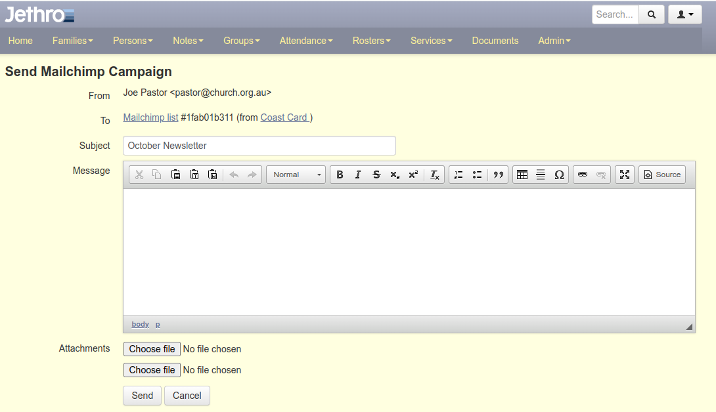Viewport: 716px width, 412px height.
Task: Click the insert link icon
Action: coord(582,175)
